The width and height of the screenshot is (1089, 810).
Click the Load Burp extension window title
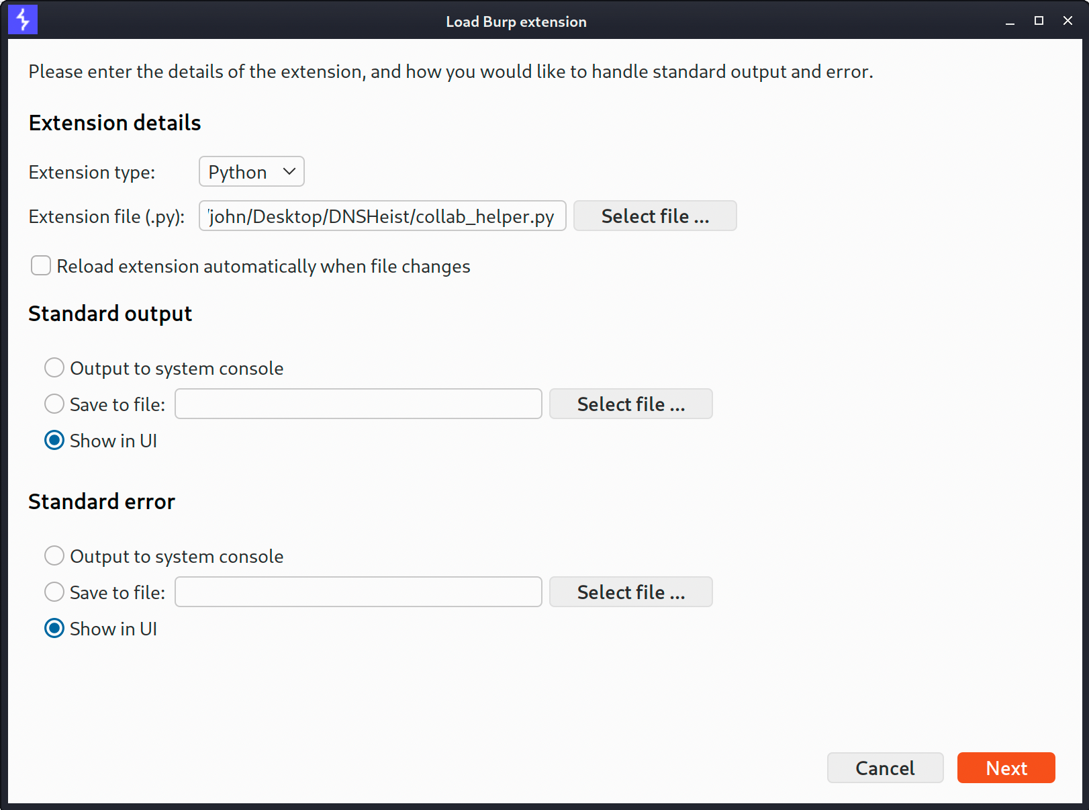pyautogui.click(x=516, y=21)
